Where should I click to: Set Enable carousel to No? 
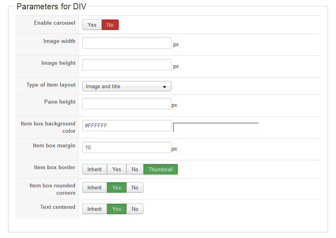tap(110, 25)
